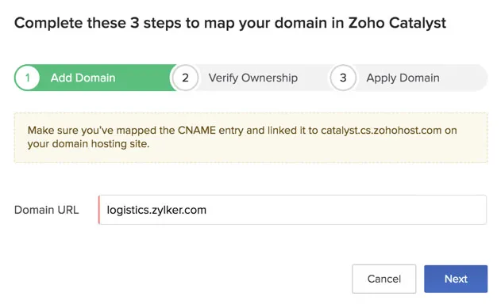Click the logistics.zylker.com text
Image resolution: width=501 pixels, height=308 pixels.
[x=156, y=210]
